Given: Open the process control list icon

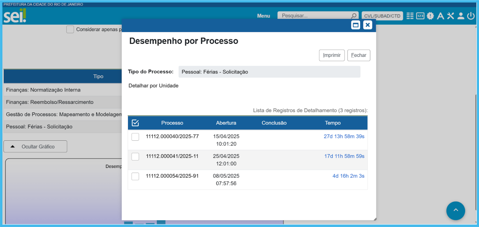Looking at the screenshot, I should (x=410, y=16).
